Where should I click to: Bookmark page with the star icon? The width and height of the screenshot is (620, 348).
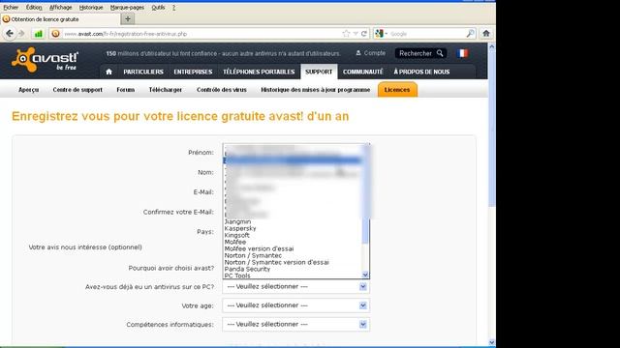[347, 34]
